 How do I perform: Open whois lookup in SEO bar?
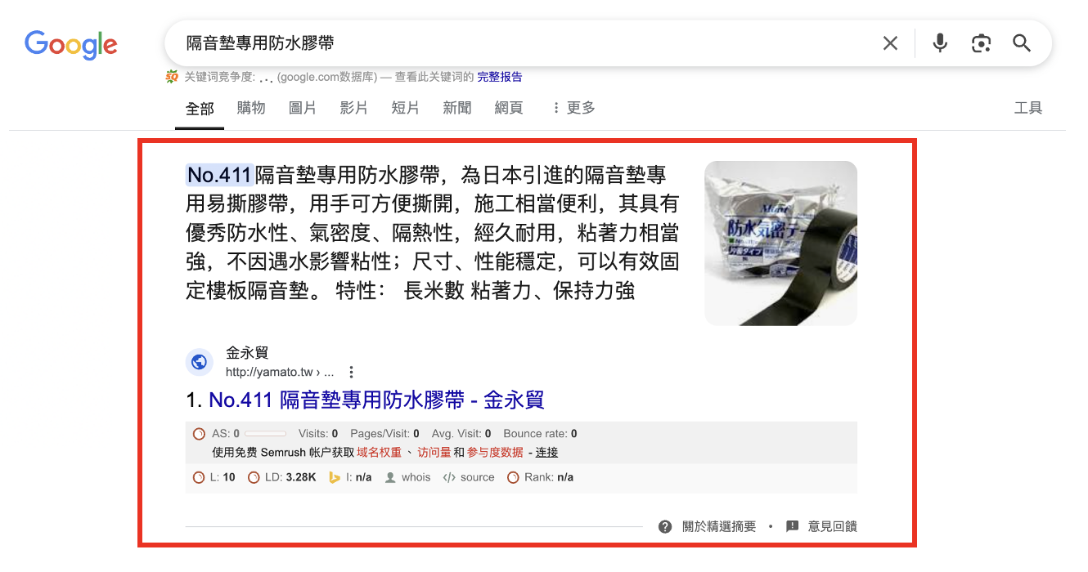point(407,477)
